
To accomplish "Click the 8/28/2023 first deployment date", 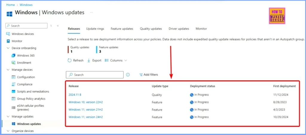I will coord(280,102).
